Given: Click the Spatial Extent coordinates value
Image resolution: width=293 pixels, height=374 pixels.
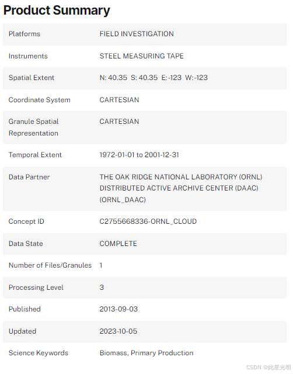Looking at the screenshot, I should click(x=154, y=78).
